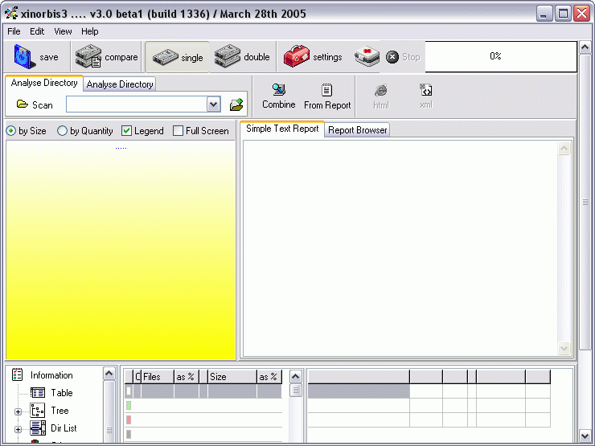This screenshot has height=446, width=595.
Task: Select the Tree label in tree
Action: 59,411
